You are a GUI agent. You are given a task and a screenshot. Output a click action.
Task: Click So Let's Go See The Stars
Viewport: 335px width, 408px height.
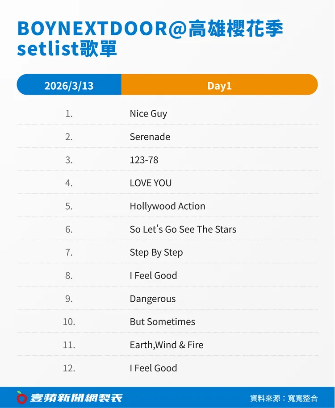(183, 229)
